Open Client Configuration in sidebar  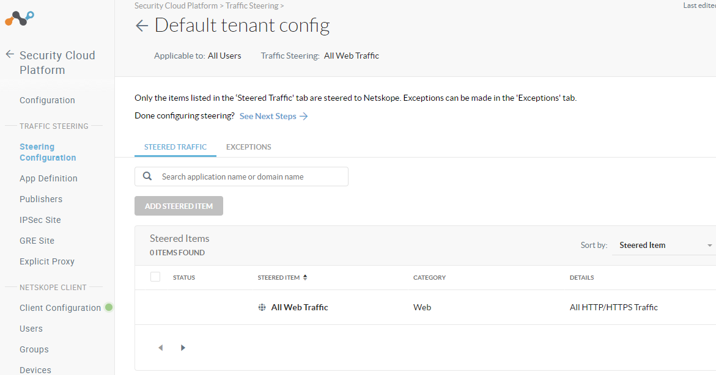coord(60,308)
